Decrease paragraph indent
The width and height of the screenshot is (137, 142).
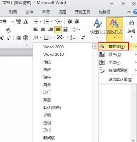pyautogui.click(x=70, y=22)
